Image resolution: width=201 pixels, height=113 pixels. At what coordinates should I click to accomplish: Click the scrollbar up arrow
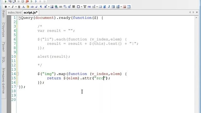(x=196, y=18)
